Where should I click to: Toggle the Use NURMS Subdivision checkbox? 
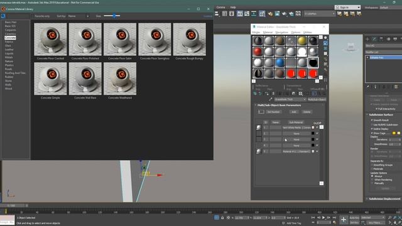click(372, 124)
